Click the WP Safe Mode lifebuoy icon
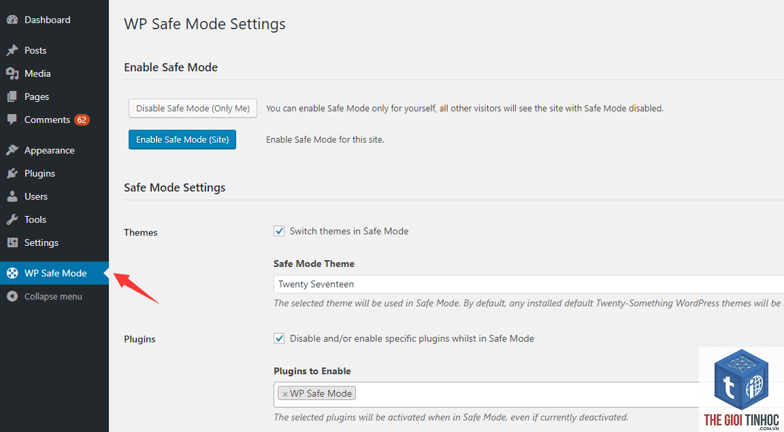This screenshot has width=784, height=432. click(x=12, y=273)
